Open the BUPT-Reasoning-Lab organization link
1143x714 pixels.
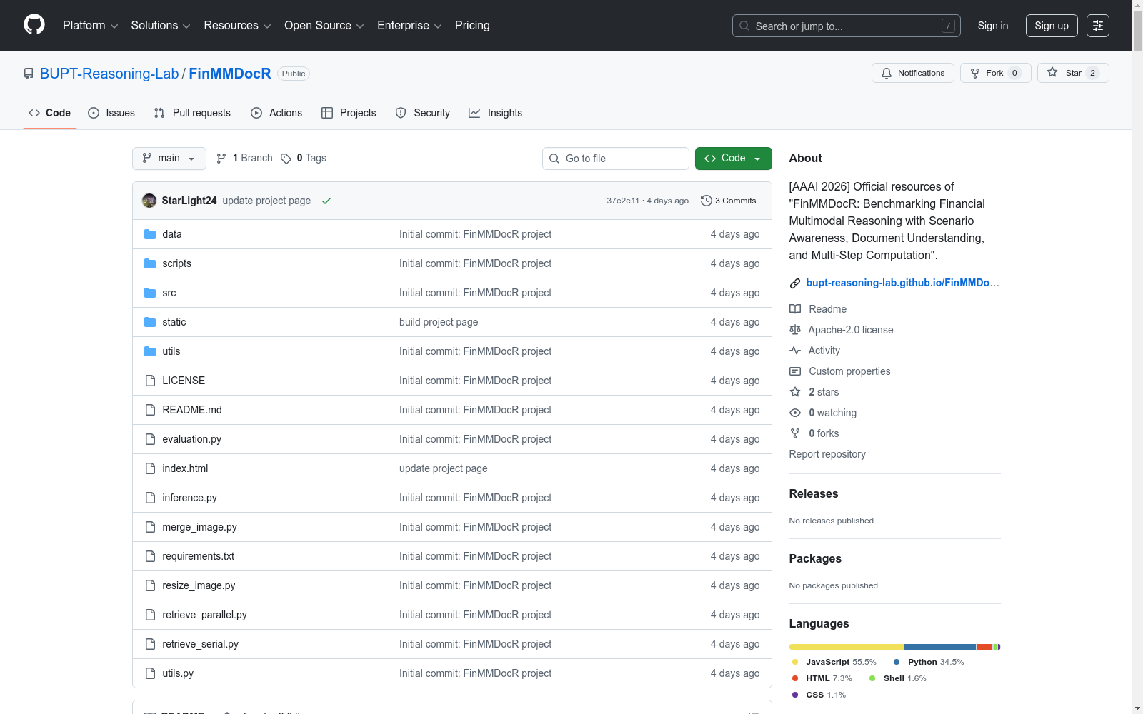109,74
